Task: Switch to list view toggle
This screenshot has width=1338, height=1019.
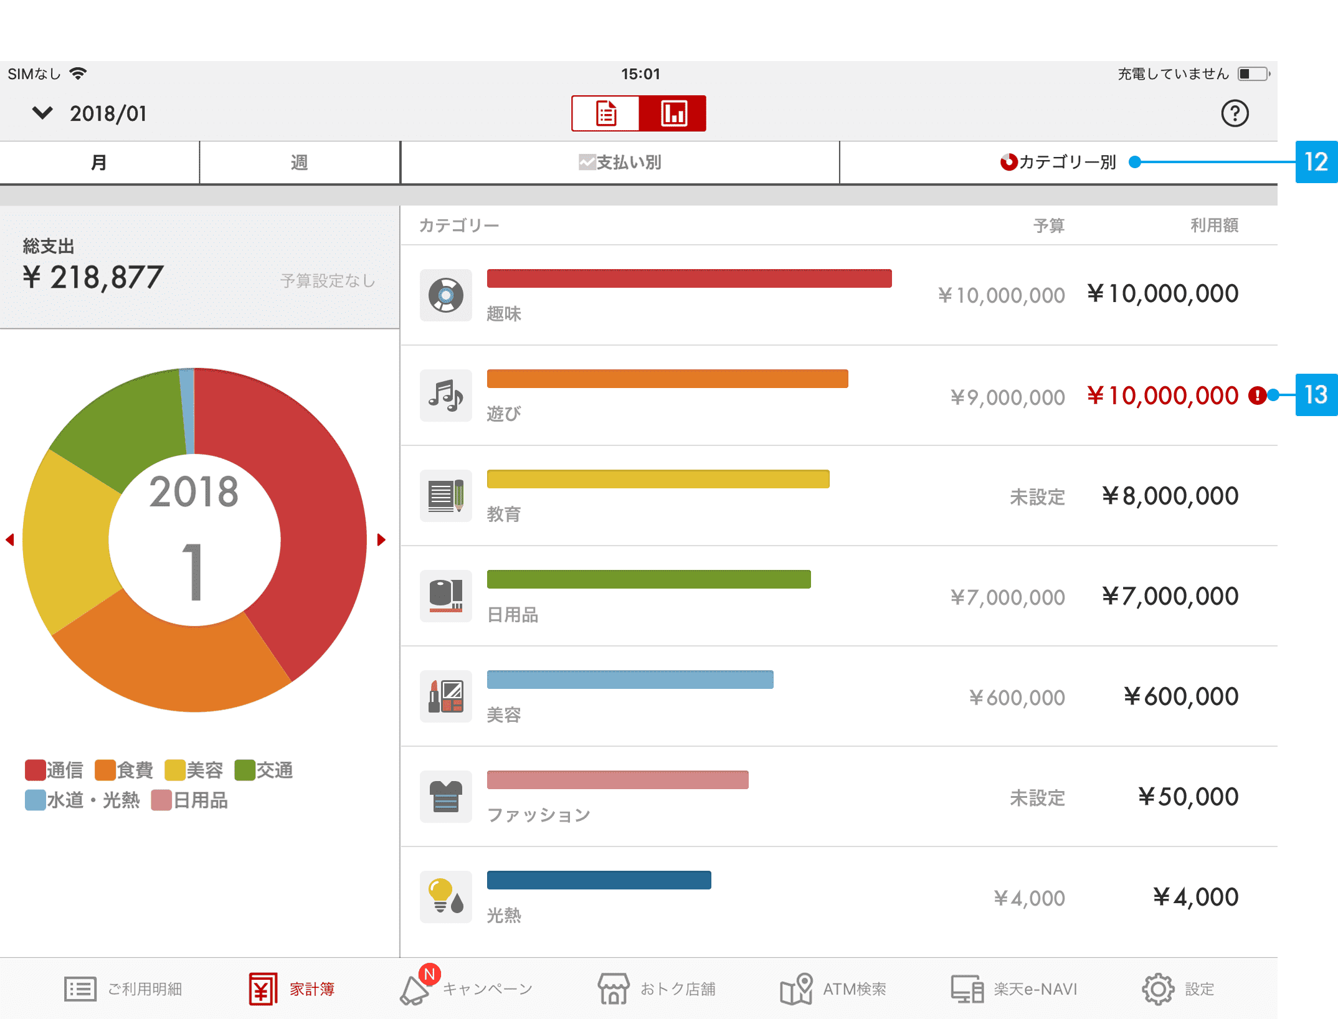Action: pyautogui.click(x=605, y=113)
